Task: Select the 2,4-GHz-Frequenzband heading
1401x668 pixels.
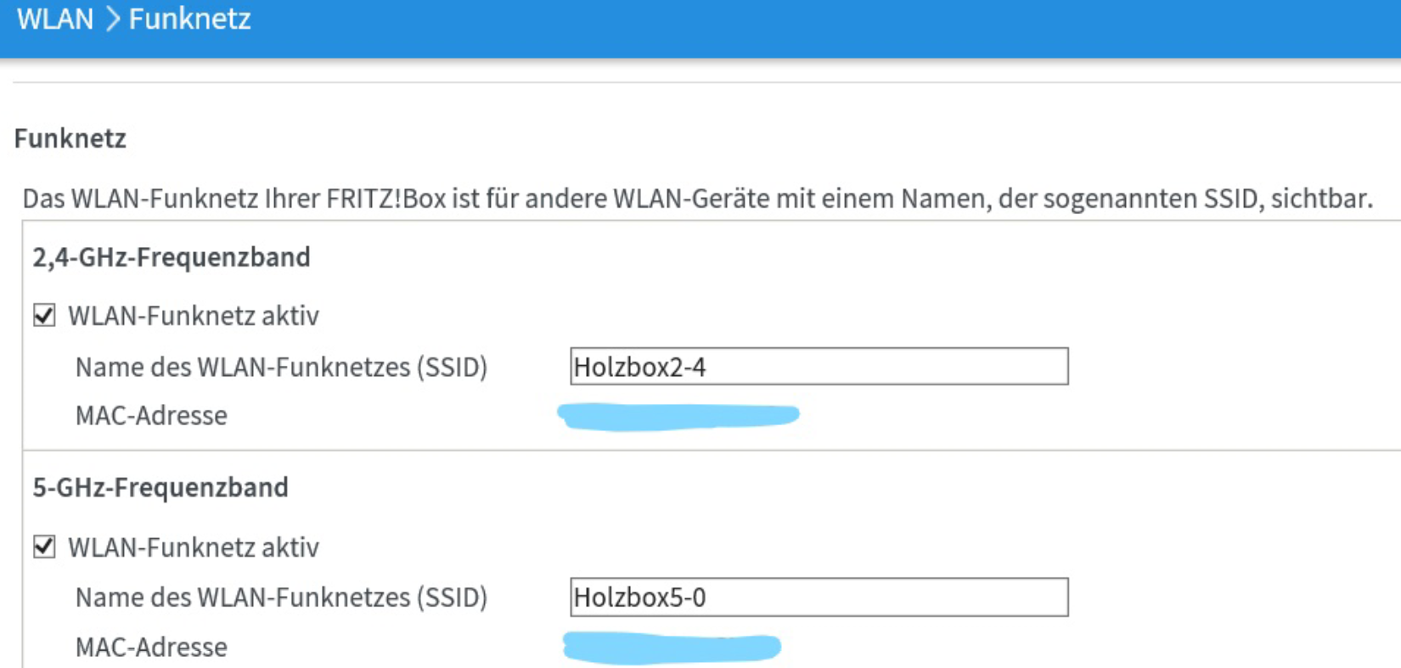Action: (x=172, y=257)
